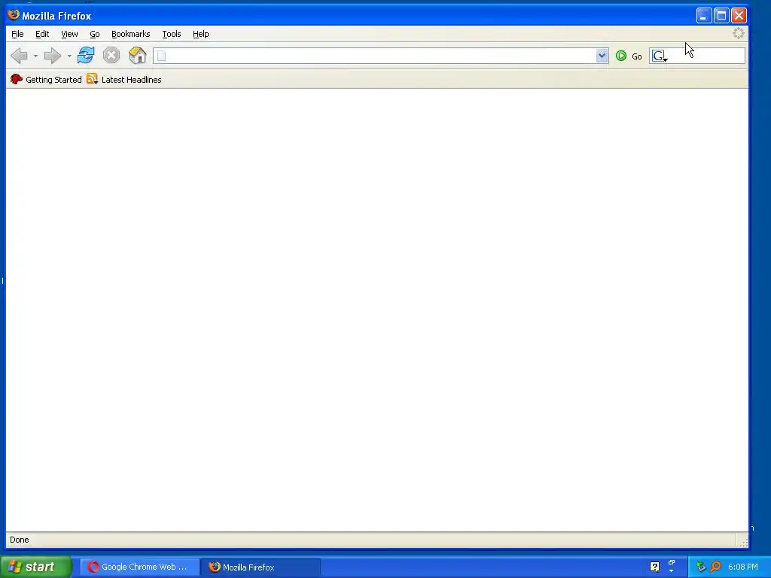Click the green Go button
Viewport: 771px width, 578px height.
tap(629, 56)
